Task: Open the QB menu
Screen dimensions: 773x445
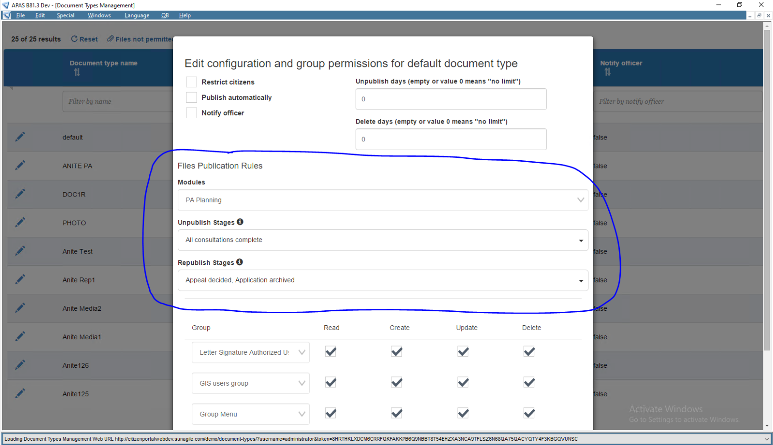Action: tap(165, 15)
